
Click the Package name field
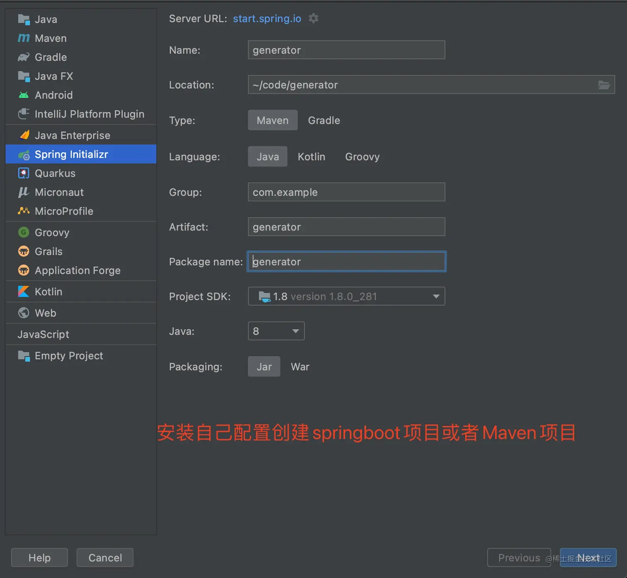346,262
